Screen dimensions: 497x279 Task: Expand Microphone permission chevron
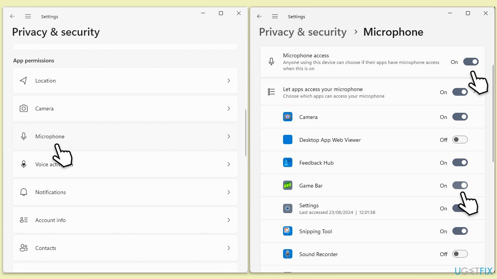(x=229, y=136)
